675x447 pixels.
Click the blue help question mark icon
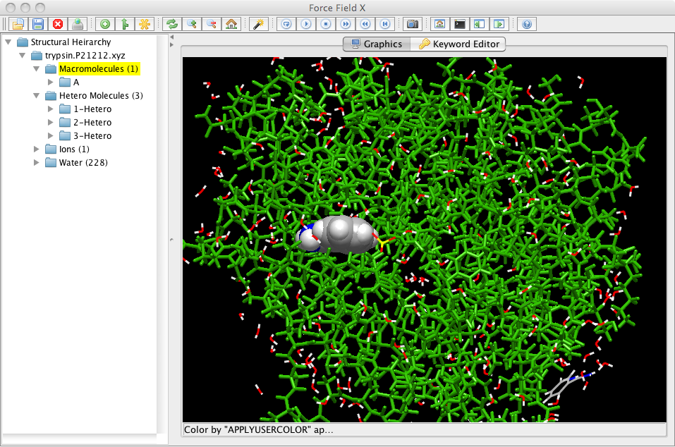pos(526,24)
